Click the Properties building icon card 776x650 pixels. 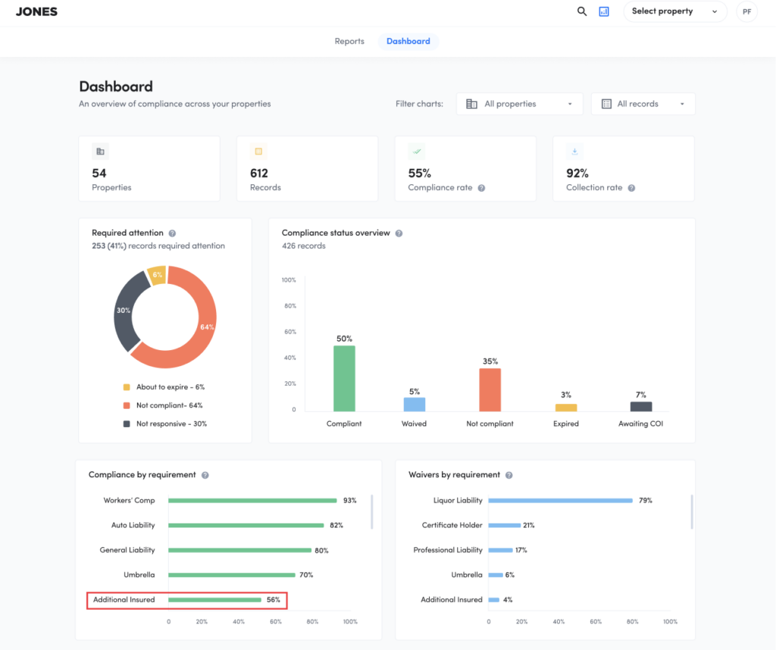[101, 152]
